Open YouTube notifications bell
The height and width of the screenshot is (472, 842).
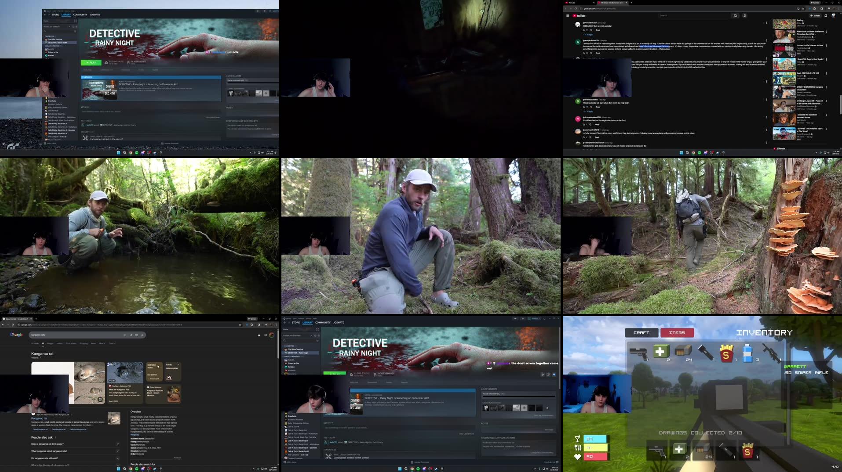[x=826, y=15]
